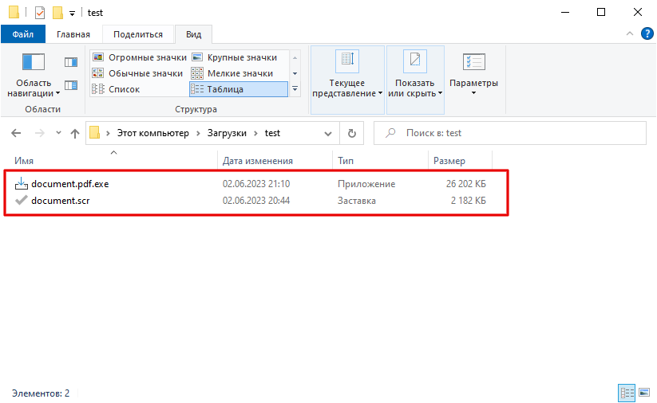This screenshot has width=657, height=403.
Task: Click date 02.06.2023 20:44
Action: click(256, 201)
